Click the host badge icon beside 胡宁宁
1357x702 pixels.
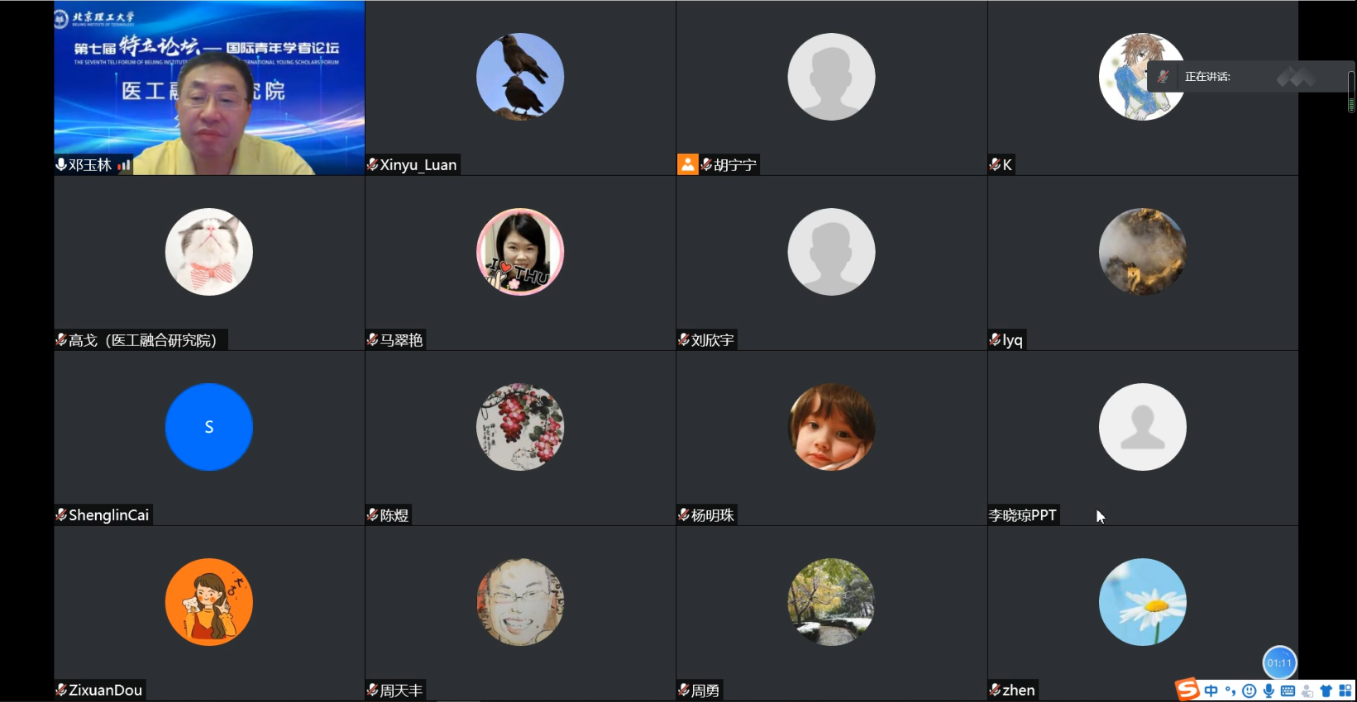[688, 164]
